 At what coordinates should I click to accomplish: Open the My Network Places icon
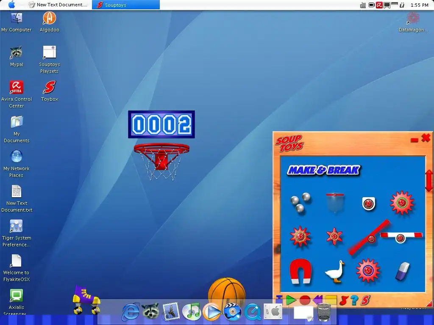[17, 164]
